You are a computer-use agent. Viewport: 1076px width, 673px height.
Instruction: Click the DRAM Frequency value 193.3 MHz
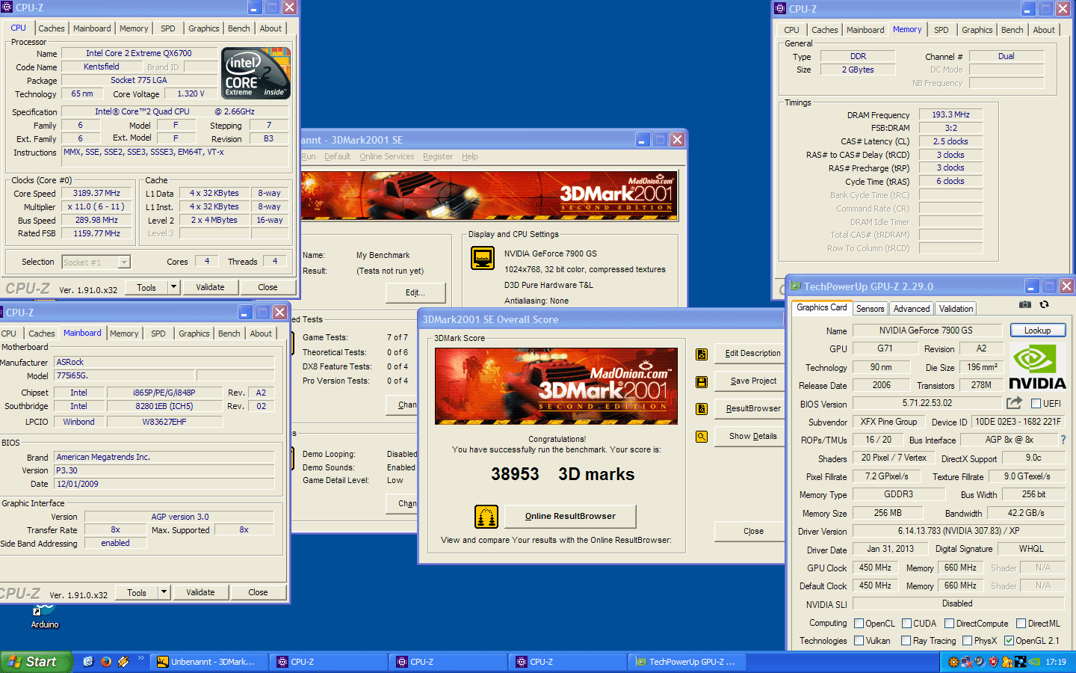click(950, 115)
